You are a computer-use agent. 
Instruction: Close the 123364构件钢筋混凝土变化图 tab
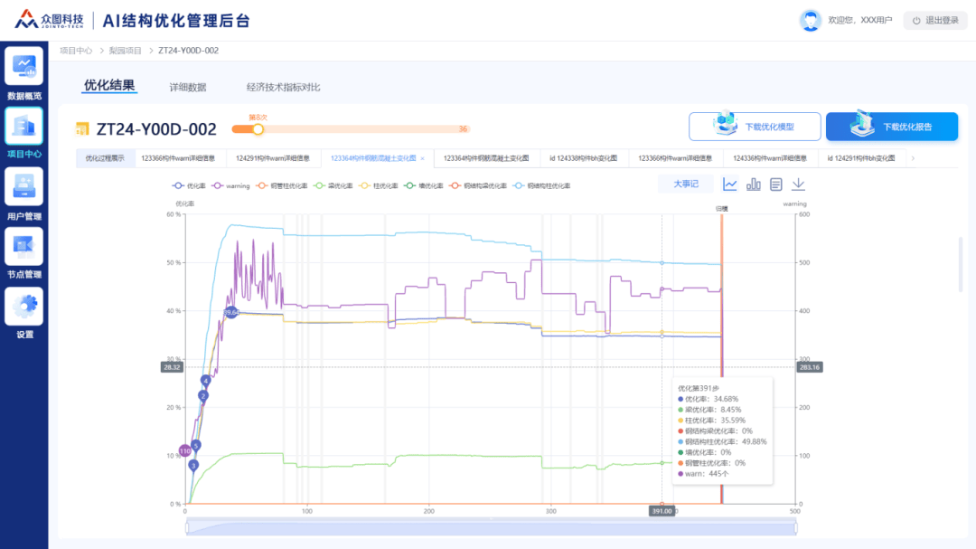pyautogui.click(x=423, y=158)
